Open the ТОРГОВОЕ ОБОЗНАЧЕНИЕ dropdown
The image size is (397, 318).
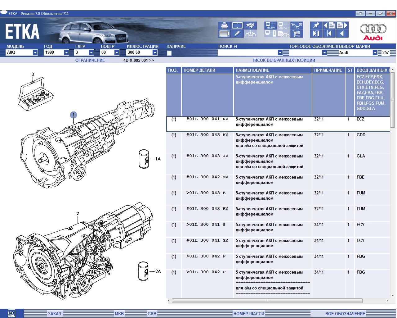[324, 52]
